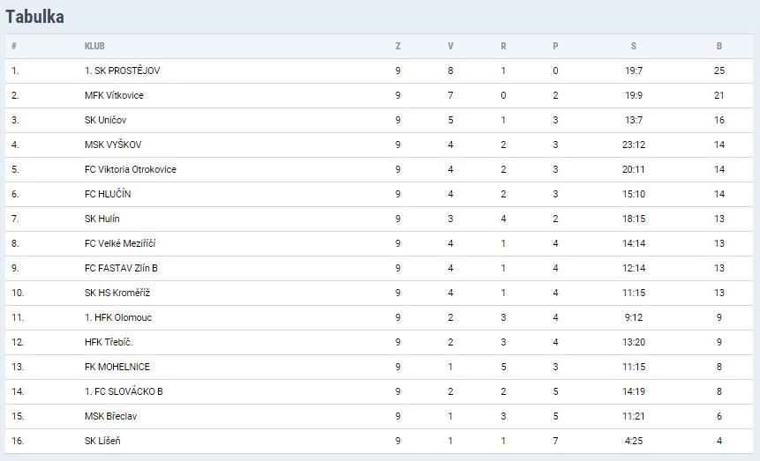The height and width of the screenshot is (461, 760).
Task: Open 1. FC SLOVÁCKO B entry
Action: (x=124, y=391)
